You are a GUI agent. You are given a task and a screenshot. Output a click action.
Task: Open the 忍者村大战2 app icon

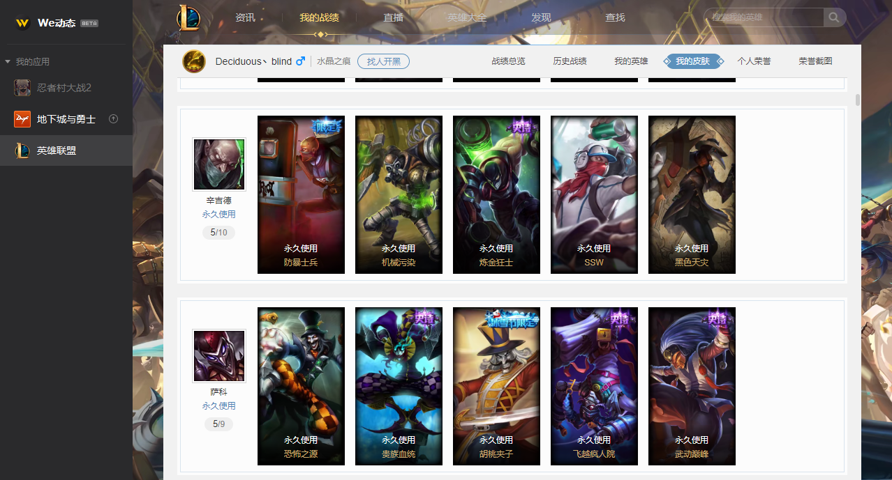click(x=22, y=88)
